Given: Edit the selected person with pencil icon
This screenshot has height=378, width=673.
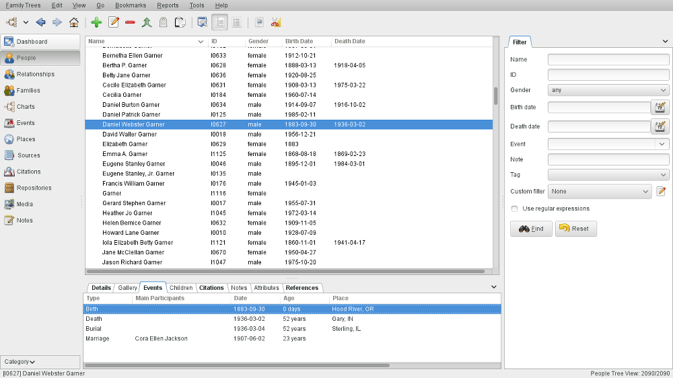Looking at the screenshot, I should coord(113,22).
